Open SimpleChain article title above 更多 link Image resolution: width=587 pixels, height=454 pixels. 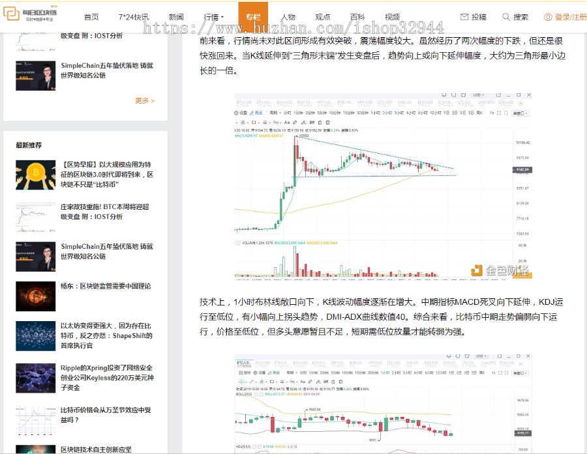point(107,70)
